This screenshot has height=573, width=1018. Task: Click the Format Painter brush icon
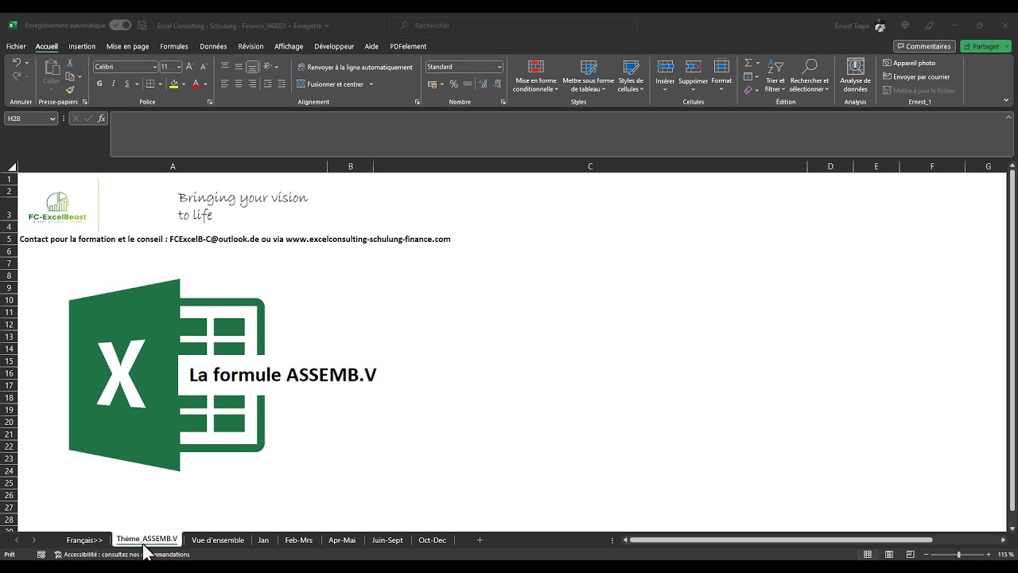coord(70,90)
